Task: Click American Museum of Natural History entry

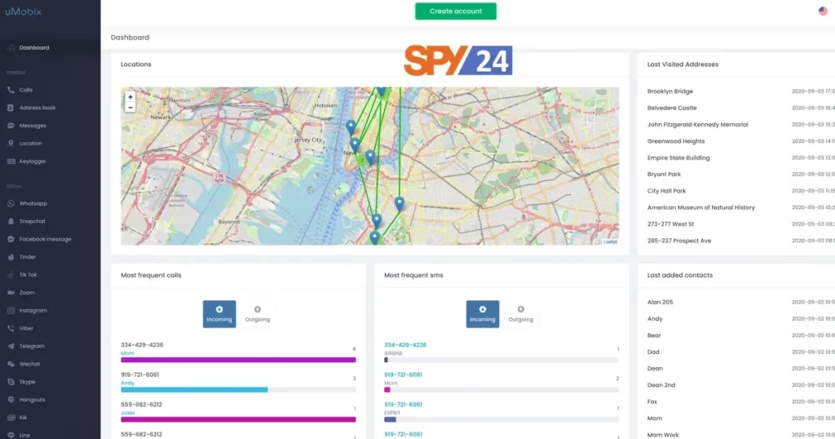Action: [700, 207]
